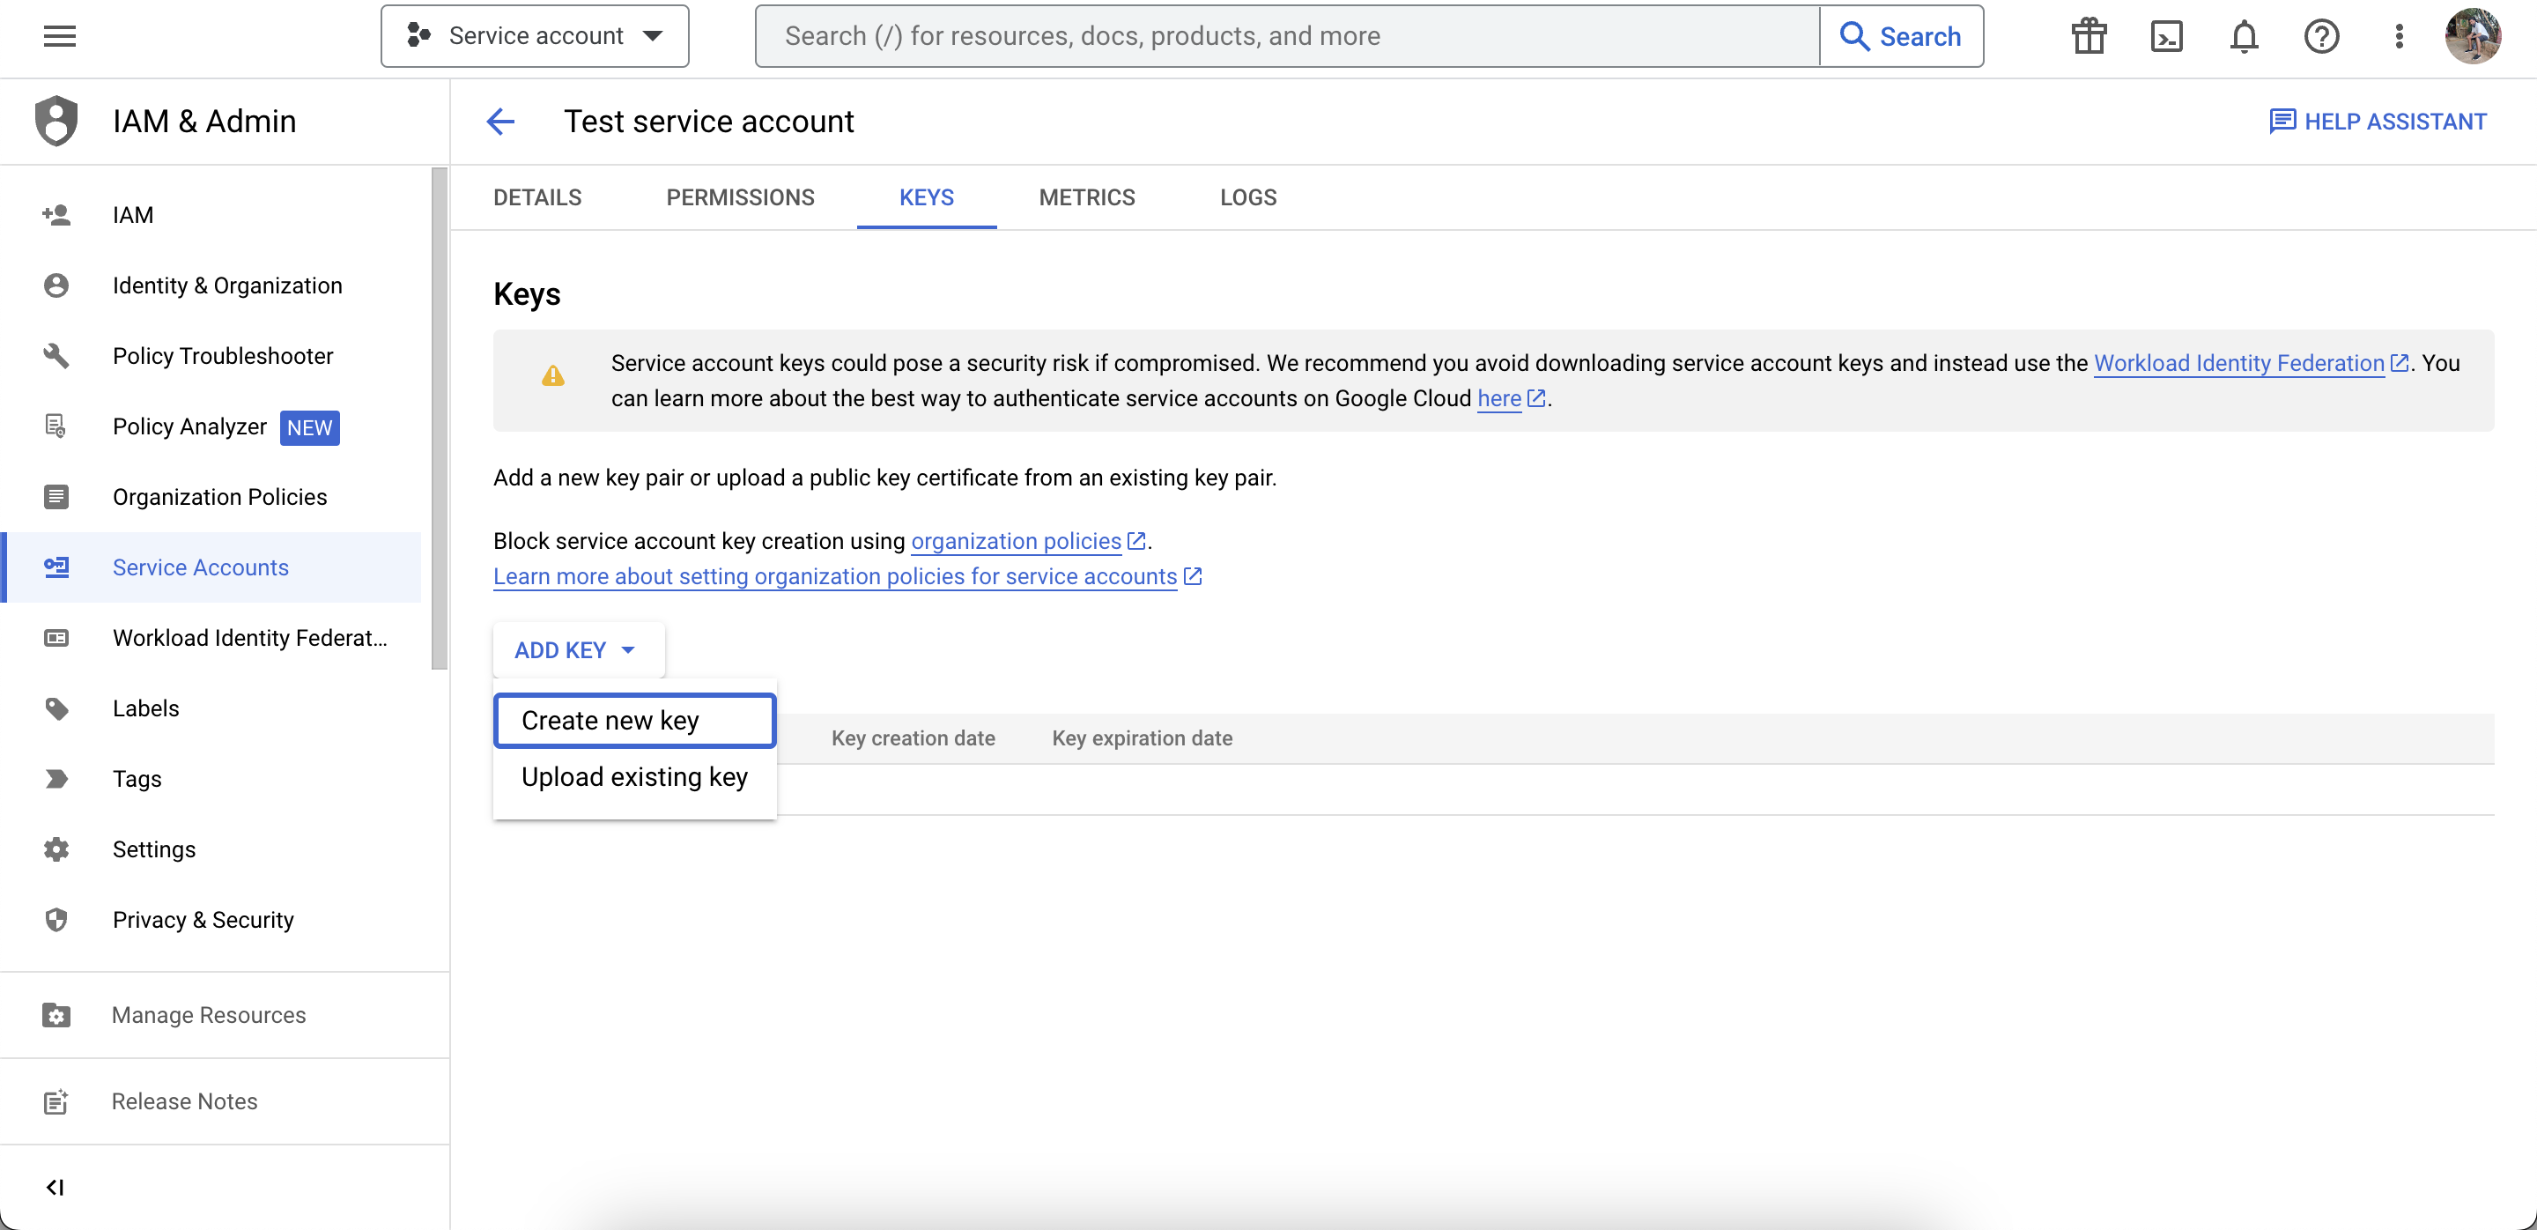Open Labels in the sidebar
This screenshot has width=2537, height=1230.
coord(211,708)
